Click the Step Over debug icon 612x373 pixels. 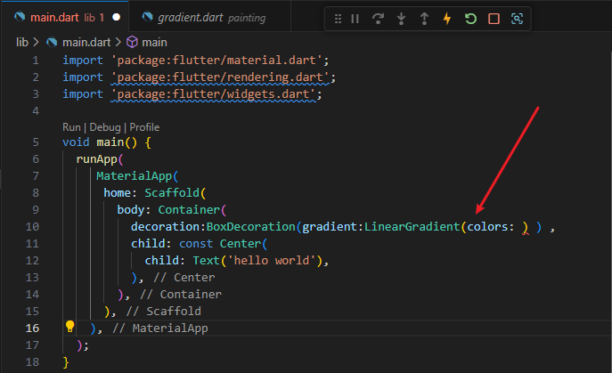[378, 19]
